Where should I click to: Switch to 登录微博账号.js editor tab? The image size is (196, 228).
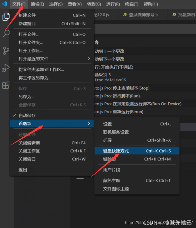click(x=143, y=15)
